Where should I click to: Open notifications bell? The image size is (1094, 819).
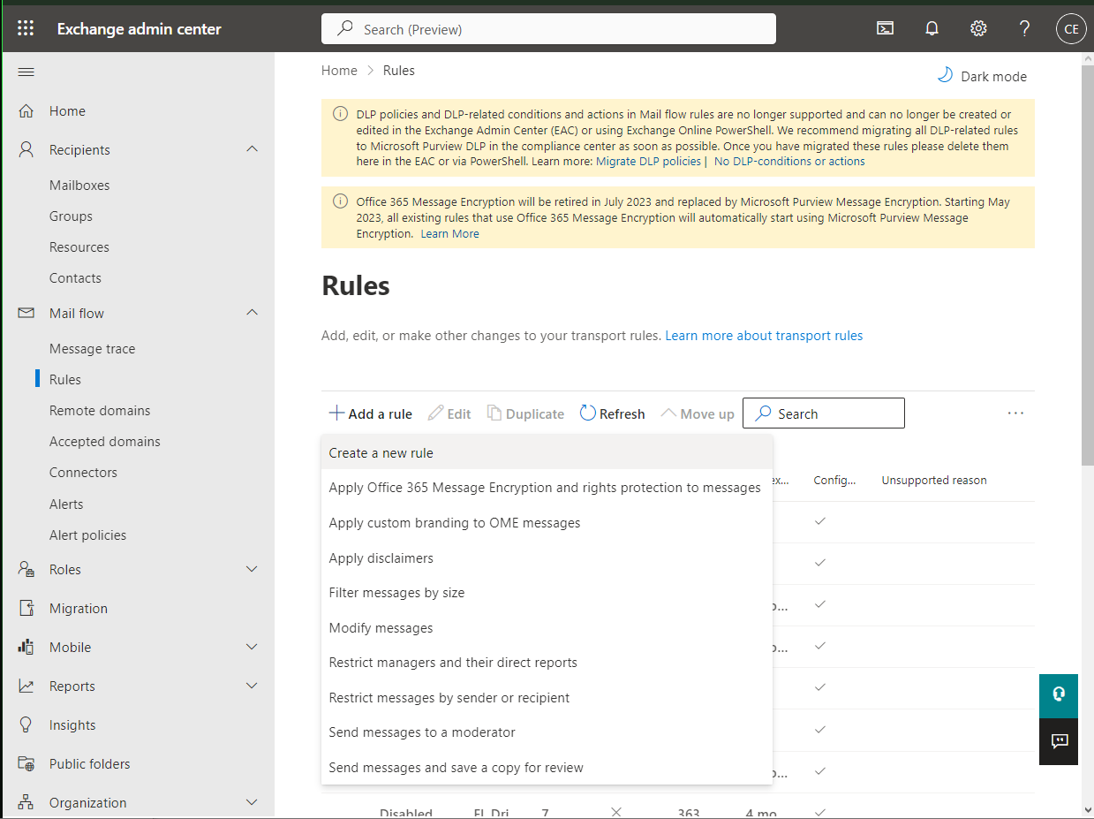tap(932, 28)
